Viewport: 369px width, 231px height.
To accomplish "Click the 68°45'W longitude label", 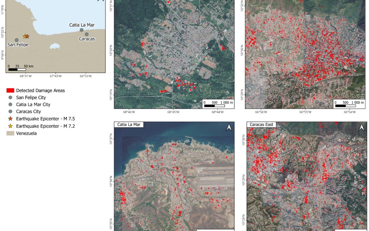I will click(x=173, y=112).
